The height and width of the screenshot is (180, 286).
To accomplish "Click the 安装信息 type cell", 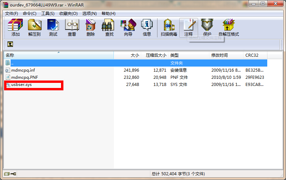I will point(178,70).
